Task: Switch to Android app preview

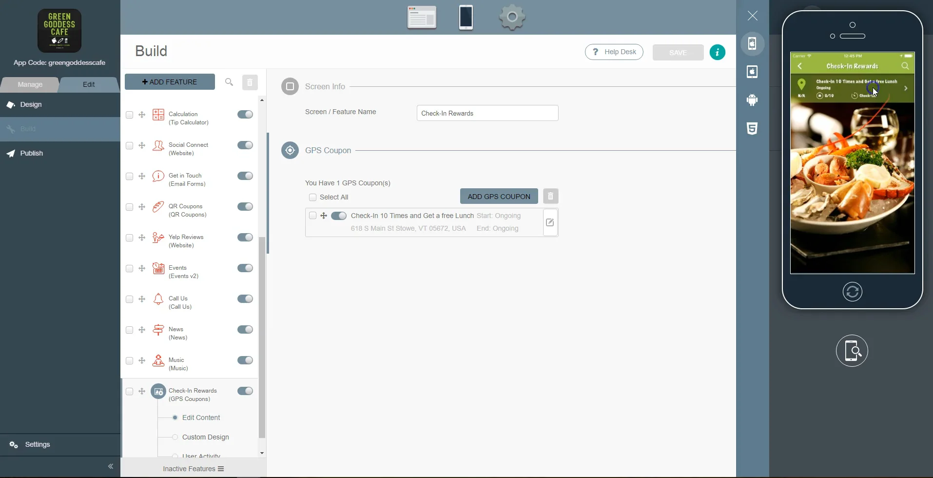Action: pyautogui.click(x=752, y=100)
